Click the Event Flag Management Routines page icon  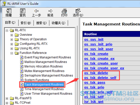point(22,57)
